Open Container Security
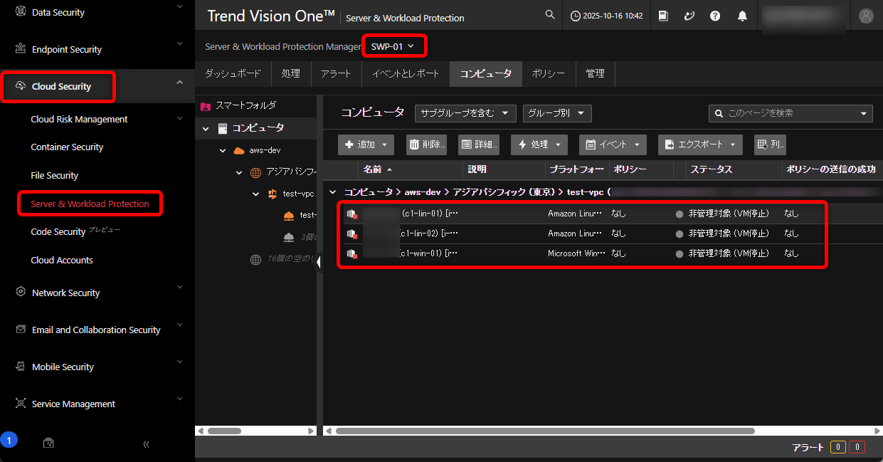The width and height of the screenshot is (883, 462). pyautogui.click(x=67, y=147)
